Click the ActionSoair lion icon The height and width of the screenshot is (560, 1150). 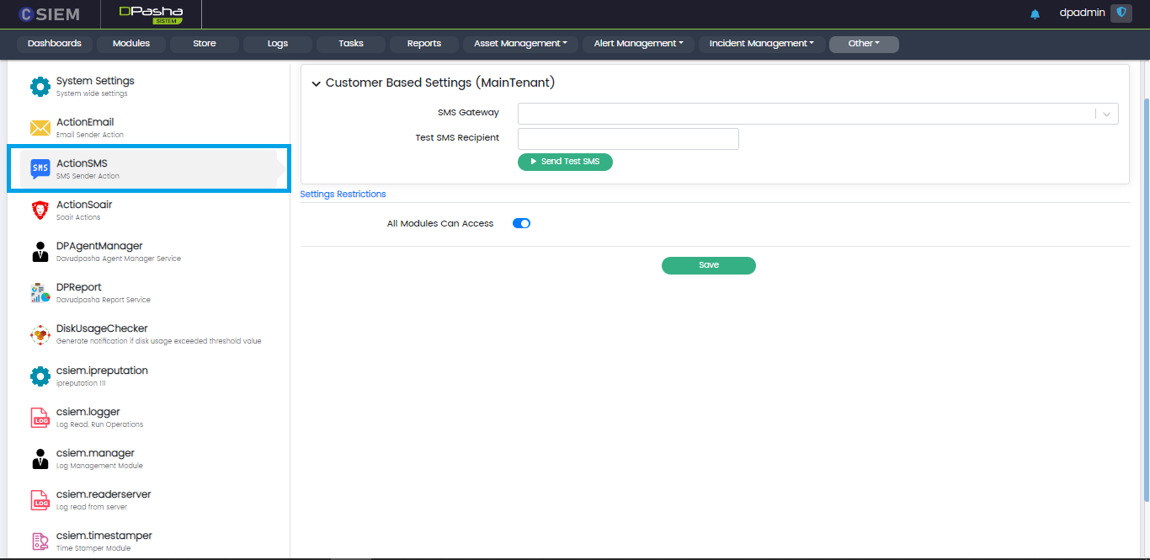point(40,211)
